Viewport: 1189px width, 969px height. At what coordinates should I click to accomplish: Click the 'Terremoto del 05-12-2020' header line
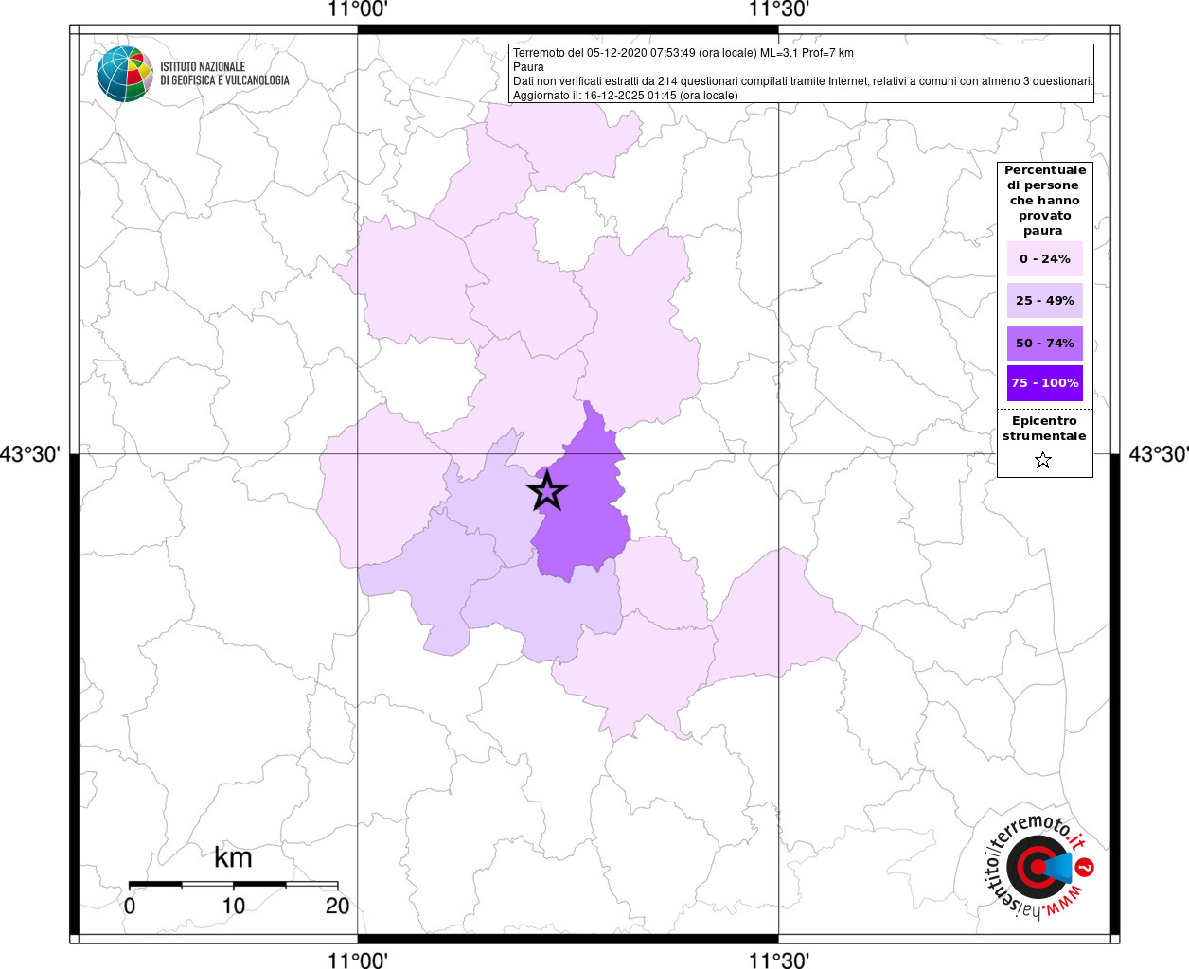683,53
